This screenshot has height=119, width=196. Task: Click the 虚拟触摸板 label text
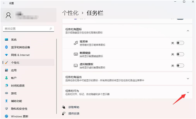coord(87,64)
